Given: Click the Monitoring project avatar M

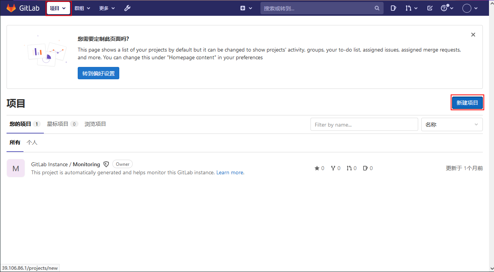Looking at the screenshot, I should point(16,168).
